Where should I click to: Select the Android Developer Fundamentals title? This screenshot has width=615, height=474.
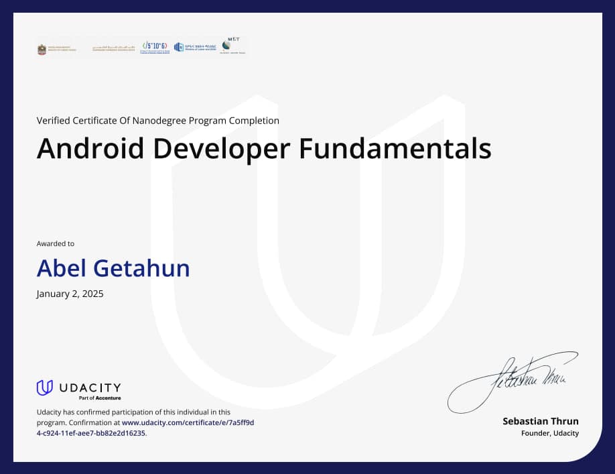click(264, 149)
